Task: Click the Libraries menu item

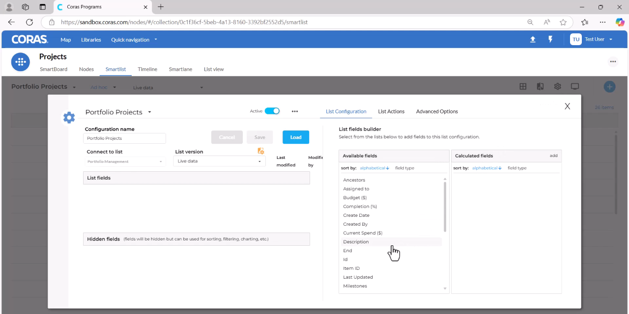Action: point(91,40)
